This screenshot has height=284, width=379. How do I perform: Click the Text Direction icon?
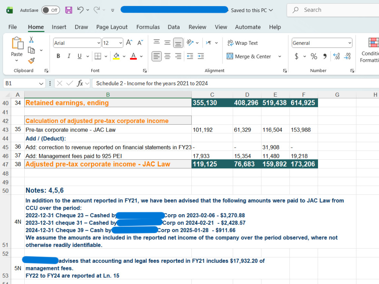tap(208, 43)
